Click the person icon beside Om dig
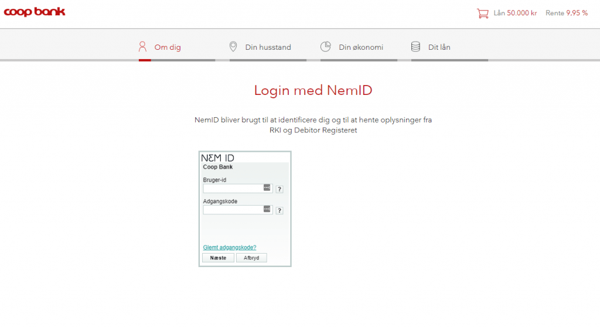This screenshot has width=600, height=328. point(142,47)
